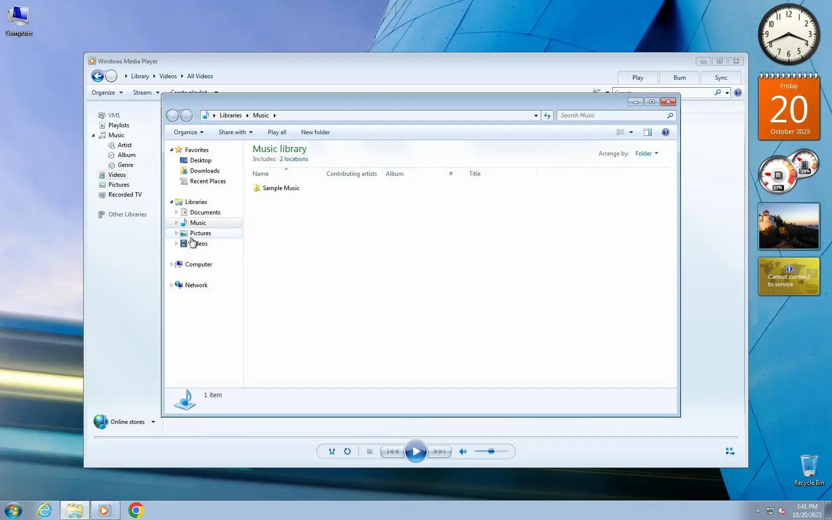Click the Stop button in Media Player
Screen dimensions: 832x520
coord(369,451)
